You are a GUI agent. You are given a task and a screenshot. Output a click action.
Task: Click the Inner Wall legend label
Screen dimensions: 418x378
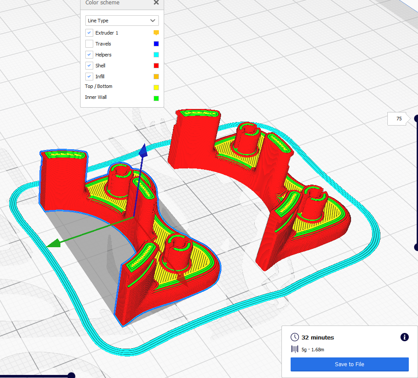[x=96, y=97]
